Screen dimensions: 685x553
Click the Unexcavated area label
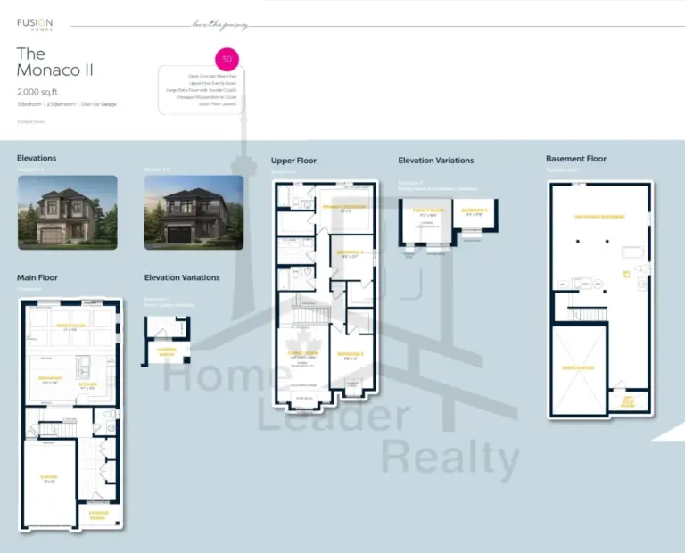[578, 367]
